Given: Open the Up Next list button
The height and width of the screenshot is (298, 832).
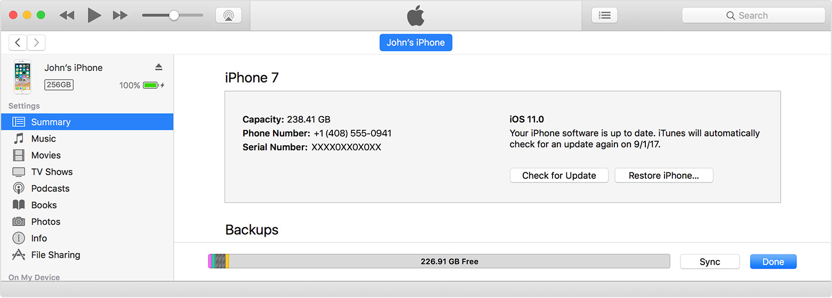Looking at the screenshot, I should [x=605, y=15].
